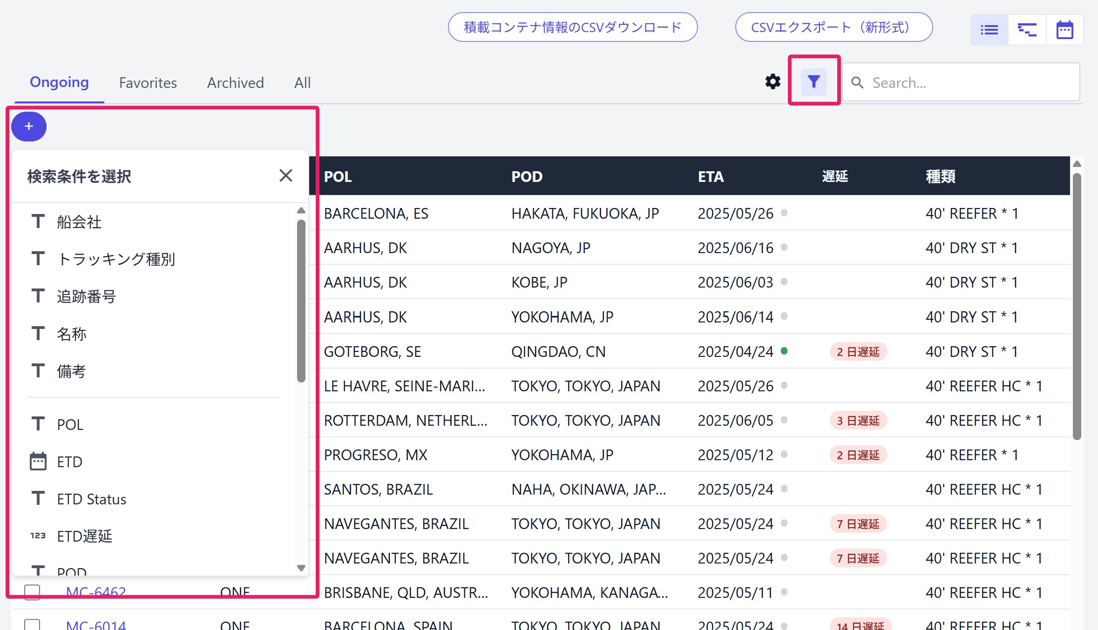Click LE HAVRE, SEINE-MARI... cell
Screen dimensions: 1098x630
click(x=404, y=386)
